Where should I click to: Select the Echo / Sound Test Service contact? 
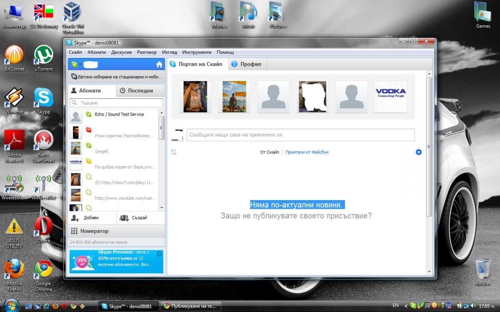tap(113, 116)
